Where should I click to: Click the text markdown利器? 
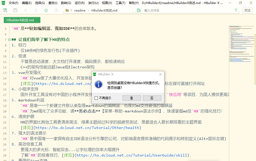click(x=31, y=100)
